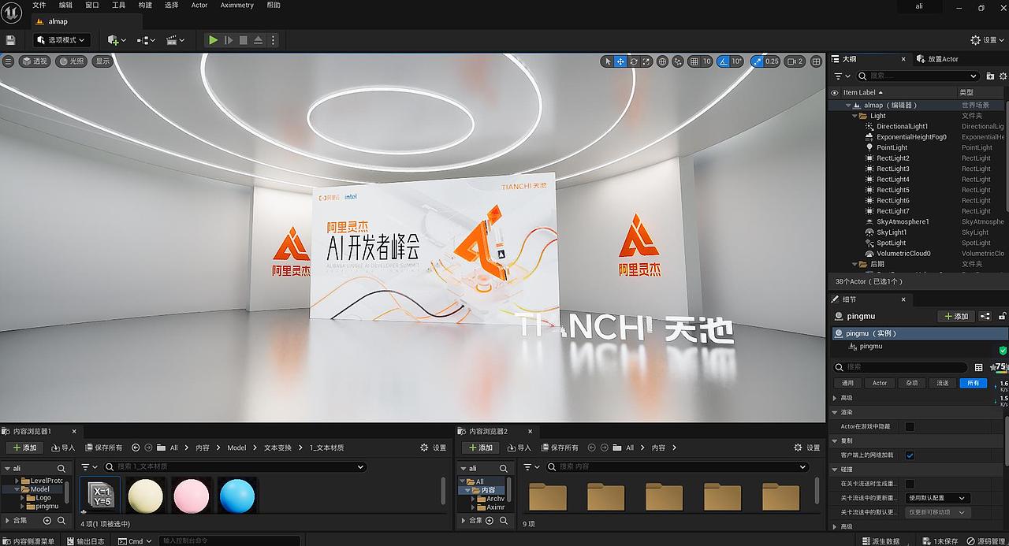
Task: Click 添加 in 内容浏览器1
Action: [x=24, y=448]
